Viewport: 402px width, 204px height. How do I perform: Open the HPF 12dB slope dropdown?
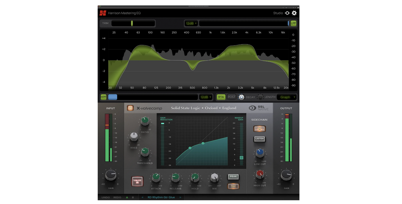point(206,97)
